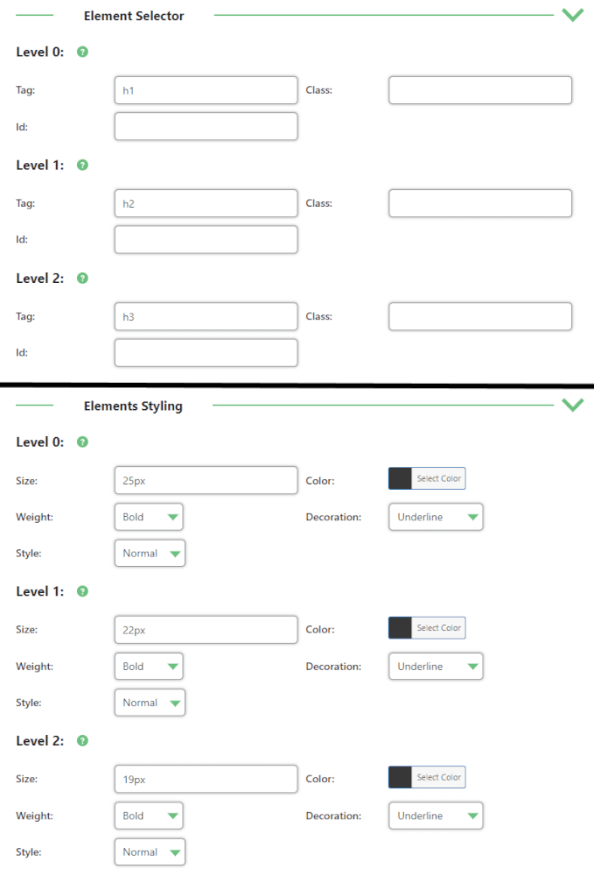Viewport: 594px width, 876px height.
Task: Click help icon beside Level 2 in Element Selector
Action: tap(82, 279)
